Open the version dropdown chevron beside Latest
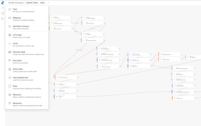Viewport: 201px width, 126px height. (x=48, y=3)
